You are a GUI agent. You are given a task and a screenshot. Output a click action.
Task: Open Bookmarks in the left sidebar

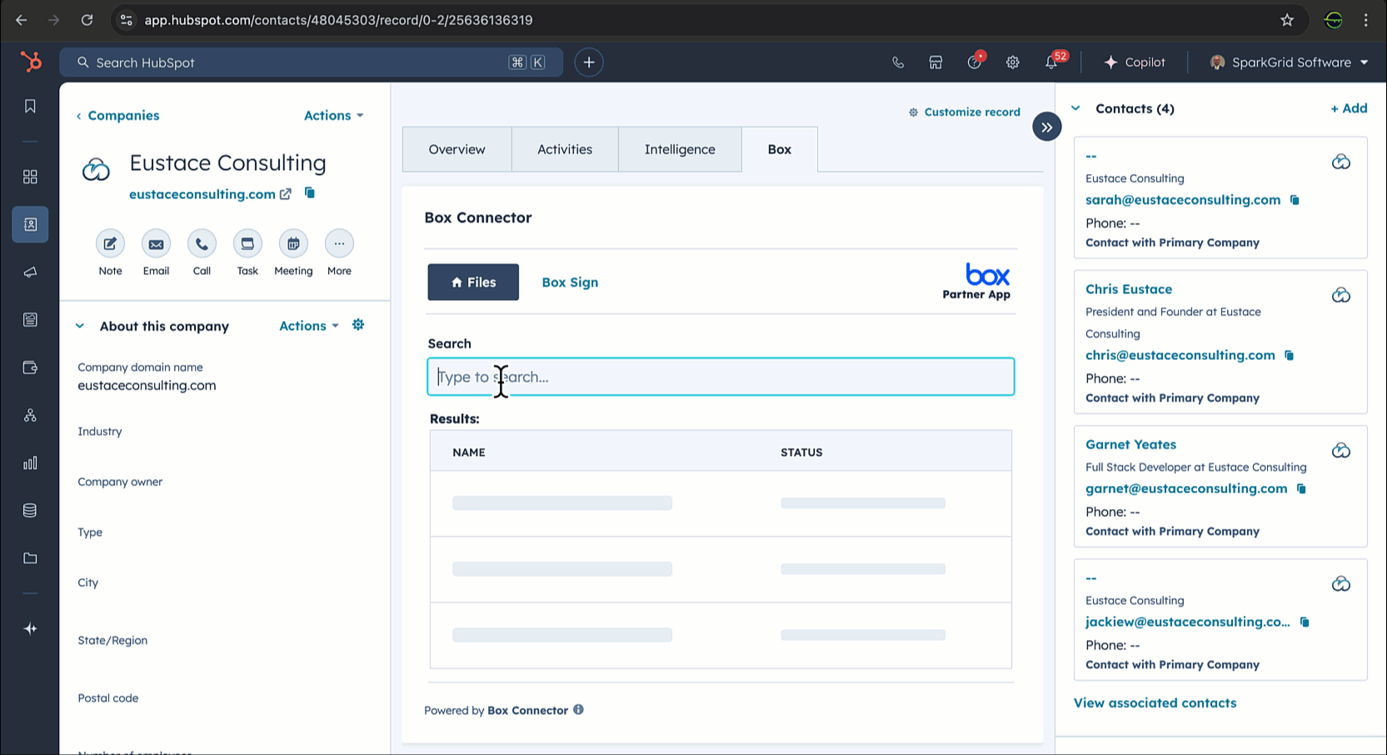coord(30,106)
